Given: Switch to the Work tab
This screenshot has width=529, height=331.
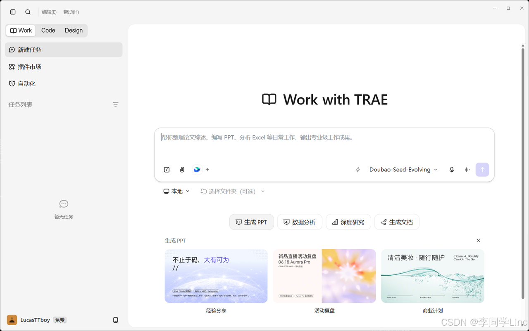Looking at the screenshot, I should pyautogui.click(x=21, y=31).
